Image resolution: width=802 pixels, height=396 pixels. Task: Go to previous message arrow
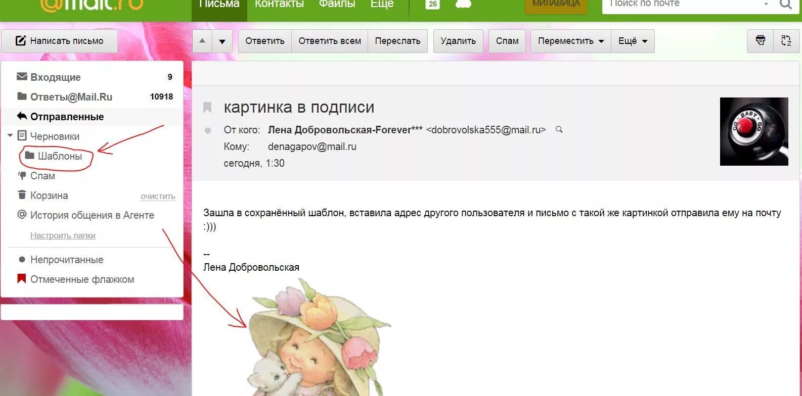[x=202, y=41]
